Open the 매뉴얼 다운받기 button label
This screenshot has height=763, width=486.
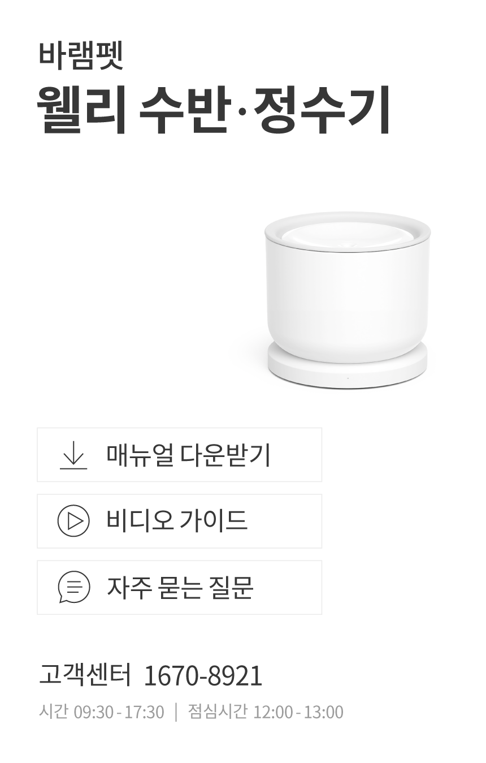189,455
